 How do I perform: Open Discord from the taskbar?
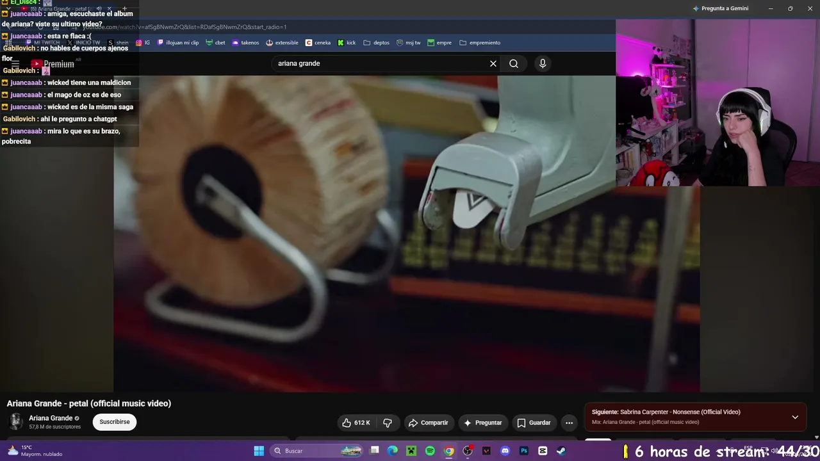(x=505, y=451)
